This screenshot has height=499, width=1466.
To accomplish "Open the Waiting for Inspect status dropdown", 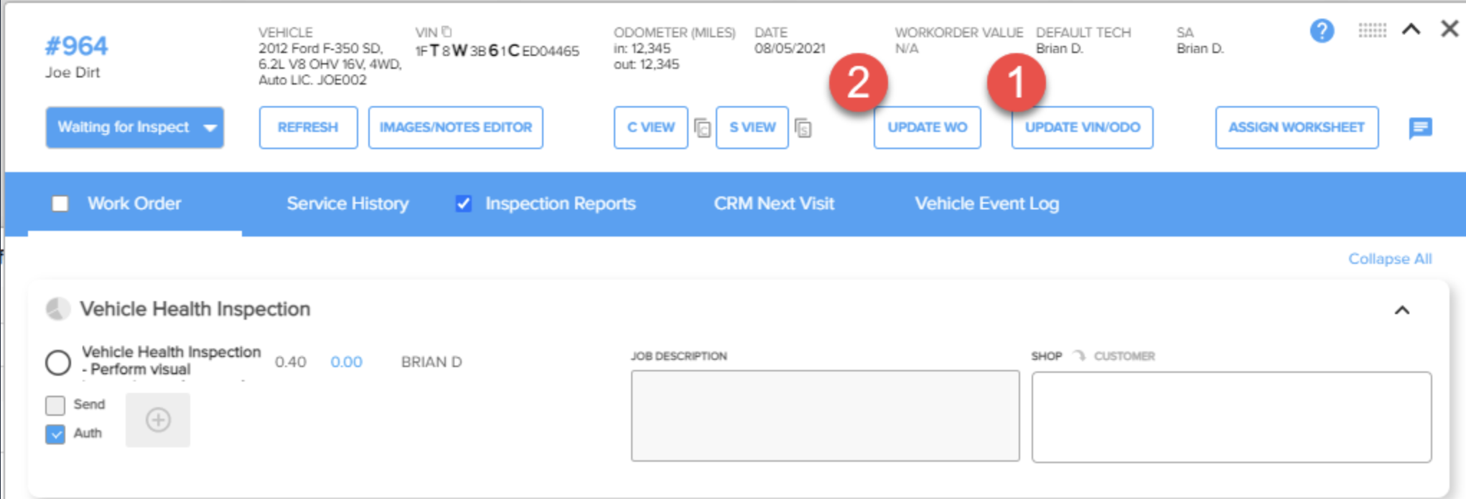I will click(134, 128).
